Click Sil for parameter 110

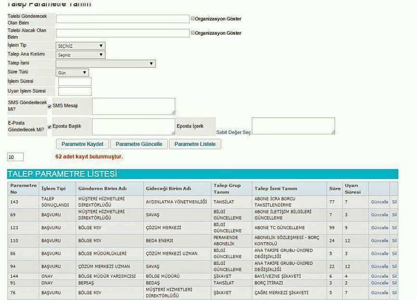coord(394,240)
